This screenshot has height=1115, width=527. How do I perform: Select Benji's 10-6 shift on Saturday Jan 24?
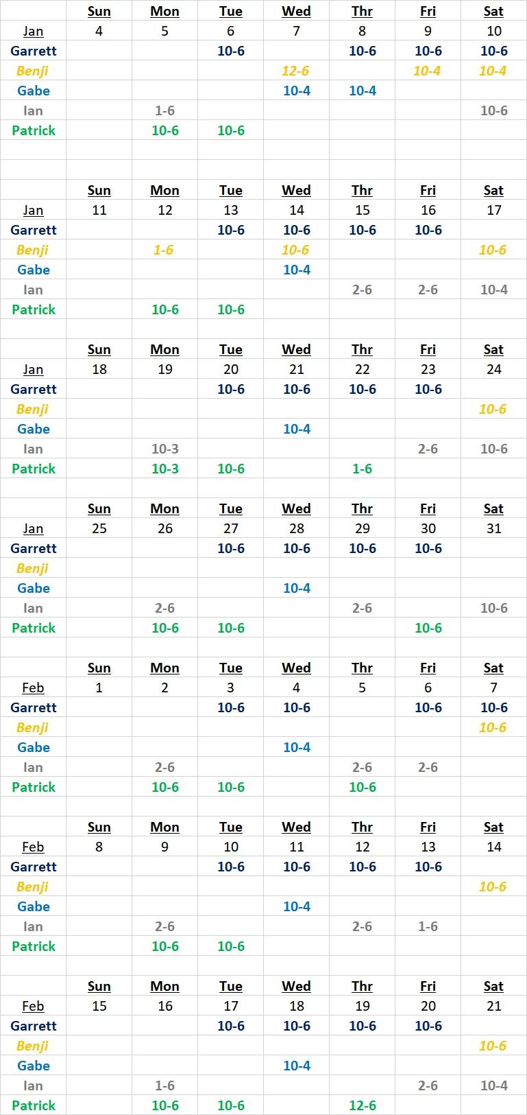pyautogui.click(x=493, y=409)
